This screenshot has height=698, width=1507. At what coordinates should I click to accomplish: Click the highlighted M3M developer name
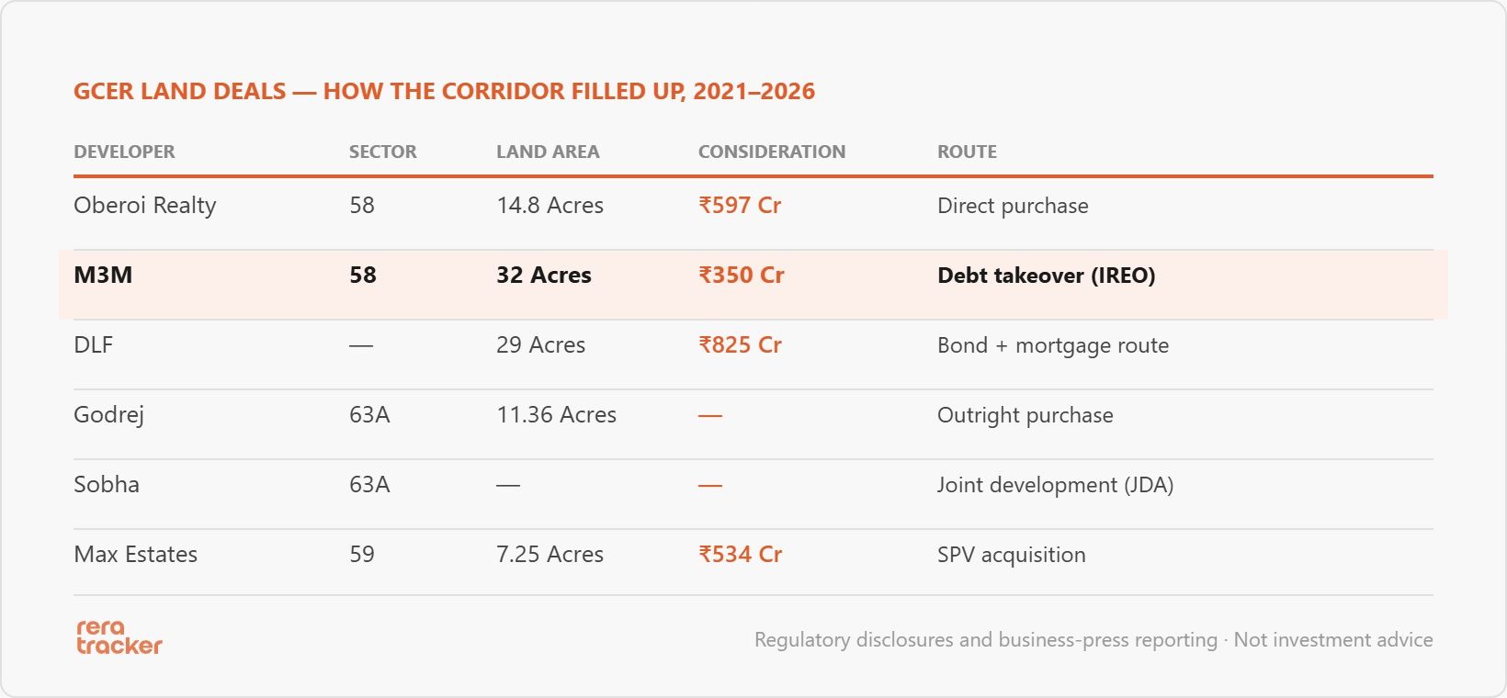pos(103,276)
